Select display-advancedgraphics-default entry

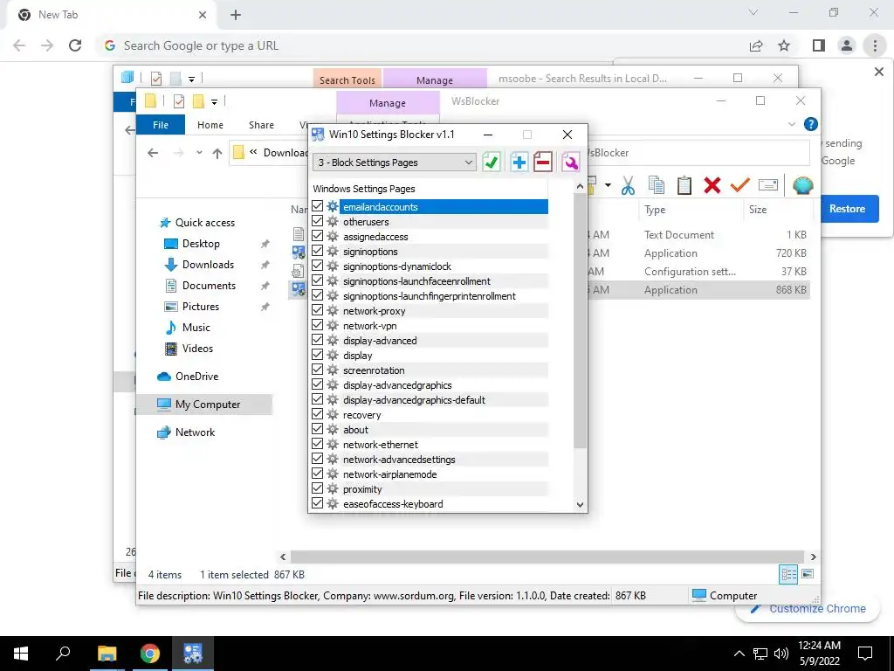click(414, 400)
